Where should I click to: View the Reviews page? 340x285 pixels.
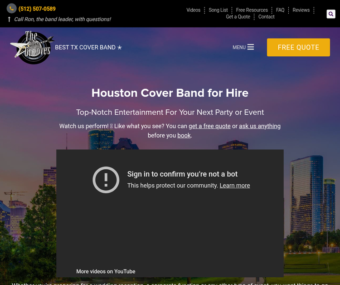click(x=301, y=10)
